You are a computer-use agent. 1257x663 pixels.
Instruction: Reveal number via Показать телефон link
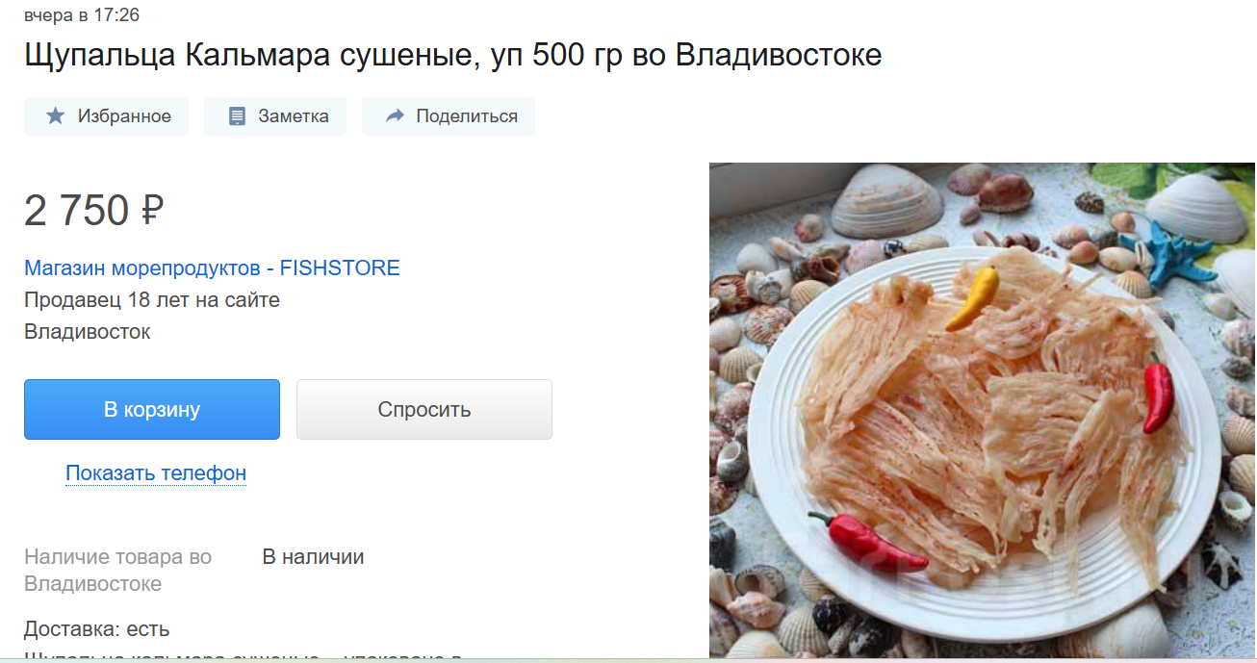coord(156,473)
